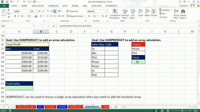Toggle Align Right in Alignment group

[x=55, y=16]
